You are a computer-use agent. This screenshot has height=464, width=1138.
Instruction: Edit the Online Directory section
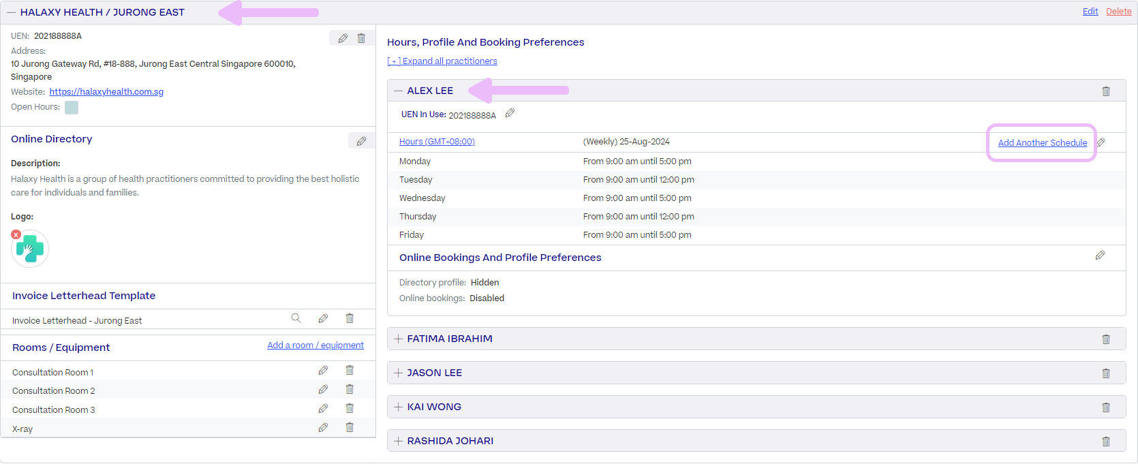[361, 141]
